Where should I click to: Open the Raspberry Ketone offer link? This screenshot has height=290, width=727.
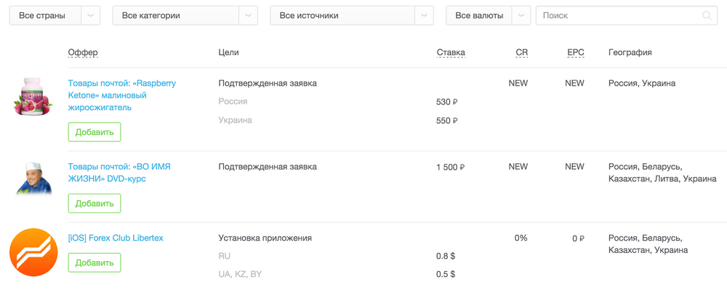(x=121, y=95)
